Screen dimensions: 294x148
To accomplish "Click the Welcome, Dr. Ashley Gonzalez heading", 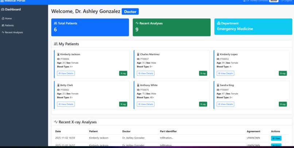I will [86, 11].
